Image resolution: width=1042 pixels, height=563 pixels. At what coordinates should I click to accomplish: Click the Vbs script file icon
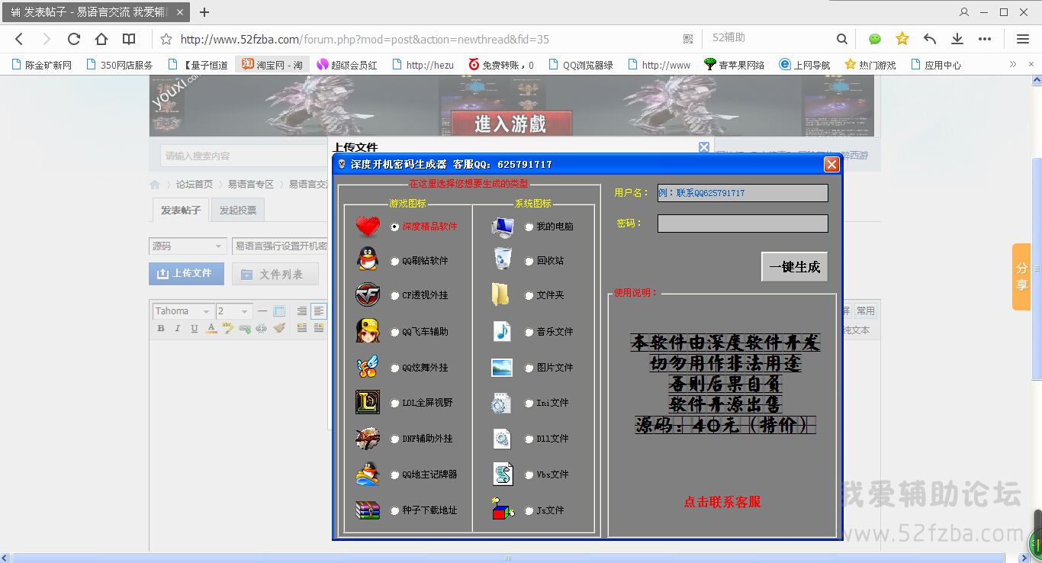coord(502,474)
